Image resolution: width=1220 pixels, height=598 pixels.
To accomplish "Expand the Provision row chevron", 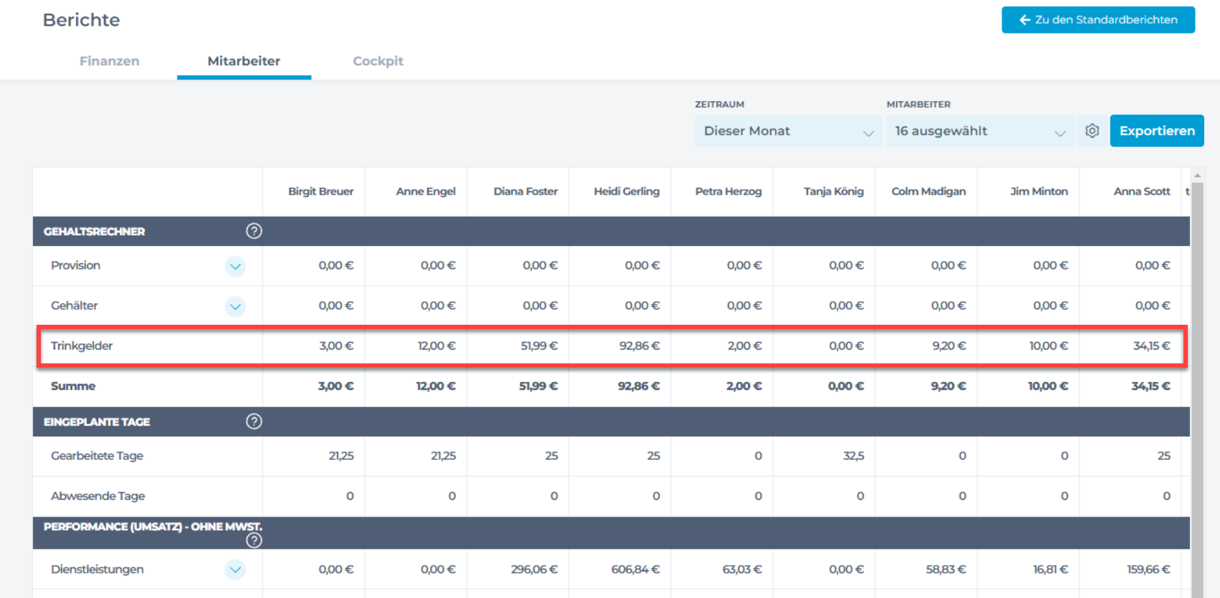I will point(235,266).
